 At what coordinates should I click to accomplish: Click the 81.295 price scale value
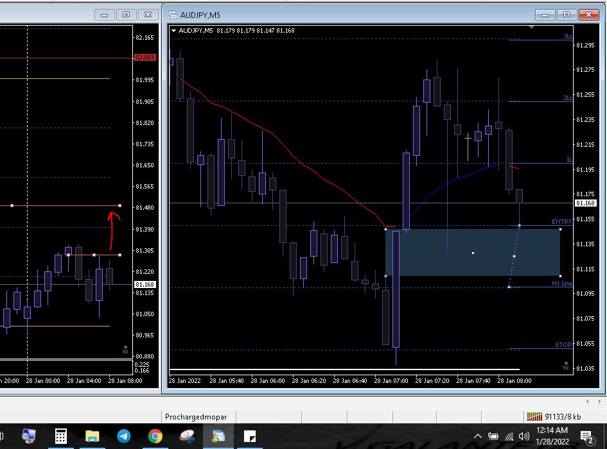click(585, 46)
